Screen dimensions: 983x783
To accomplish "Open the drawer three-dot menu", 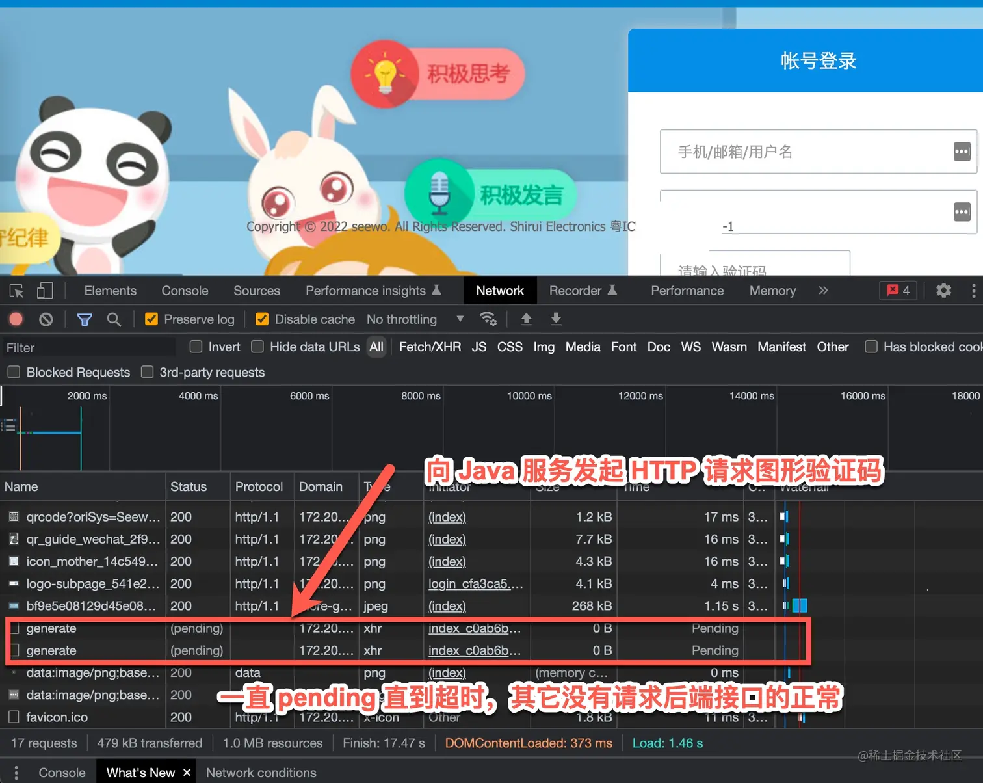I will 16,773.
